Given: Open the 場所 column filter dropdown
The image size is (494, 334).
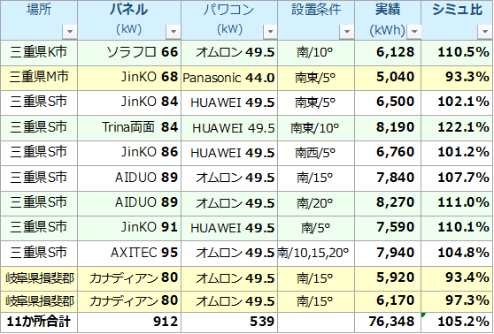Looking at the screenshot, I should 70,32.
